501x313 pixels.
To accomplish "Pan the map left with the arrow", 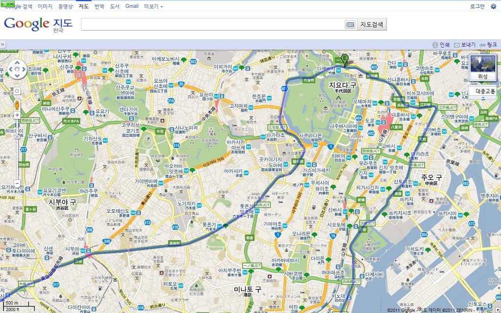I will coord(10,69).
